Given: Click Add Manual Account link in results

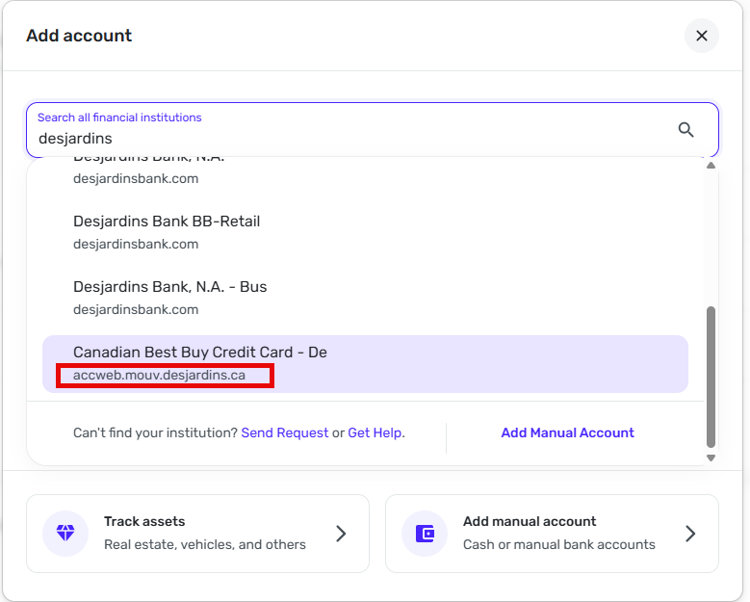Looking at the screenshot, I should tap(567, 433).
